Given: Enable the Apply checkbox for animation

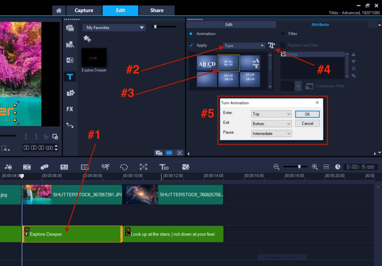Looking at the screenshot, I should click(x=191, y=45).
